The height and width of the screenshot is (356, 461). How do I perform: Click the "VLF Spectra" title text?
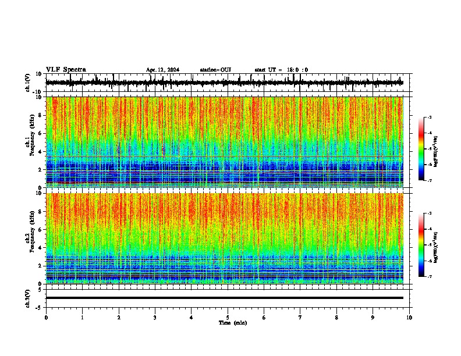pyautogui.click(x=66, y=70)
